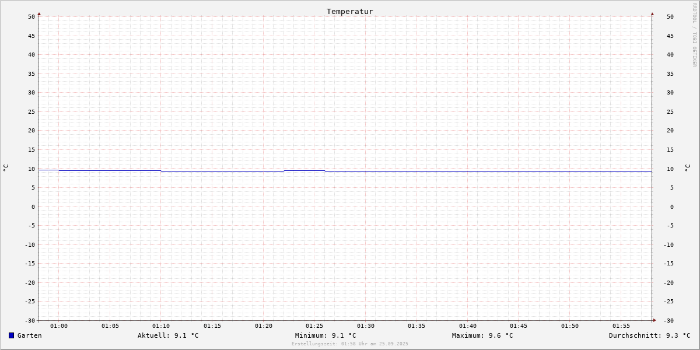Select the Aktuell: 9.1 °C value
700x350 pixels.
coord(168,335)
